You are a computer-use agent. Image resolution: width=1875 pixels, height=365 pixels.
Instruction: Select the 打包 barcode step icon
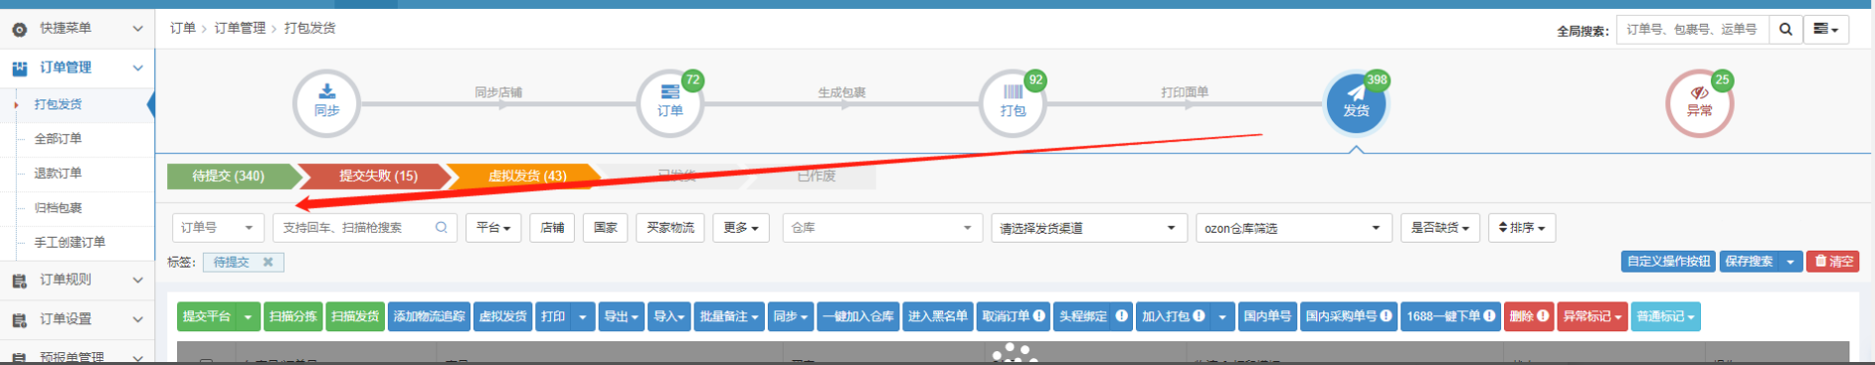tap(1013, 102)
